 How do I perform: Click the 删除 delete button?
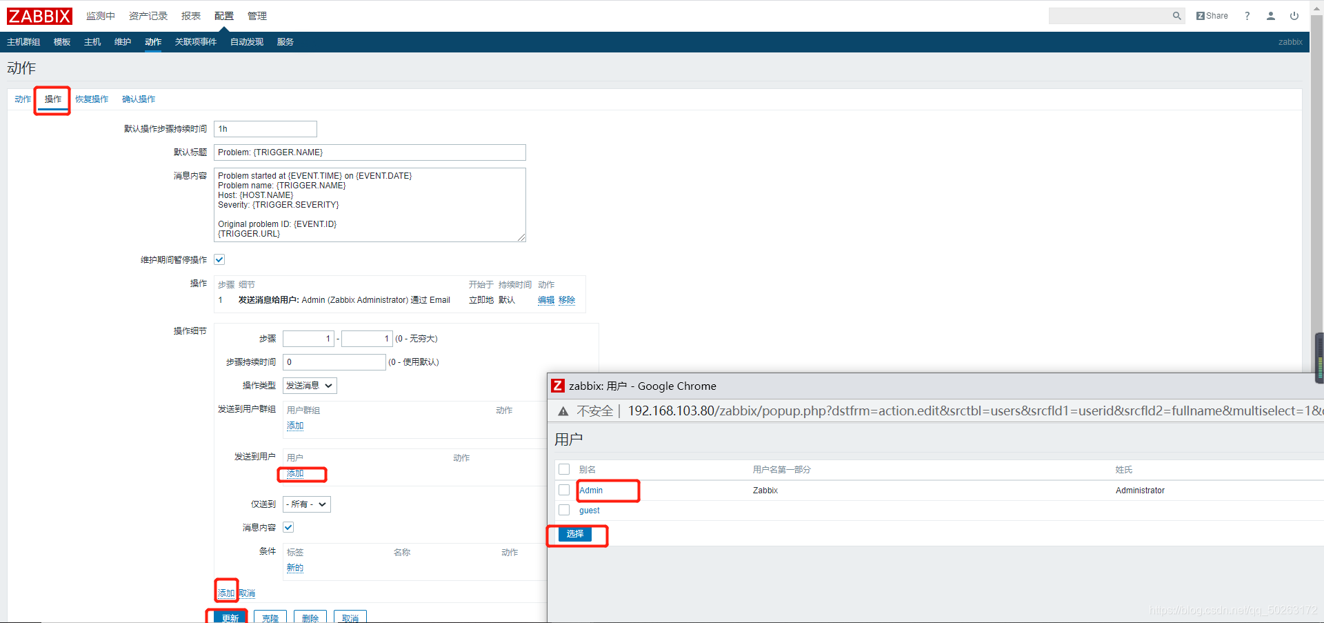pyautogui.click(x=310, y=617)
